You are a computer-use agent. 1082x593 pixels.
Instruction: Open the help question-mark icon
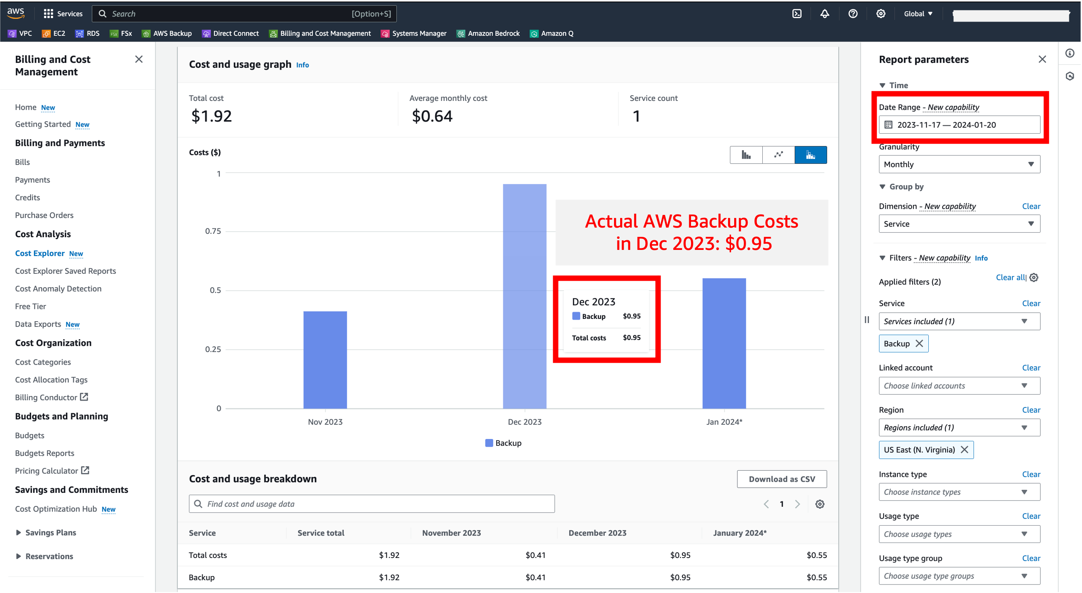pyautogui.click(x=853, y=13)
